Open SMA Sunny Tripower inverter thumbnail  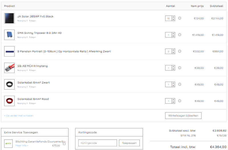pos(9,35)
